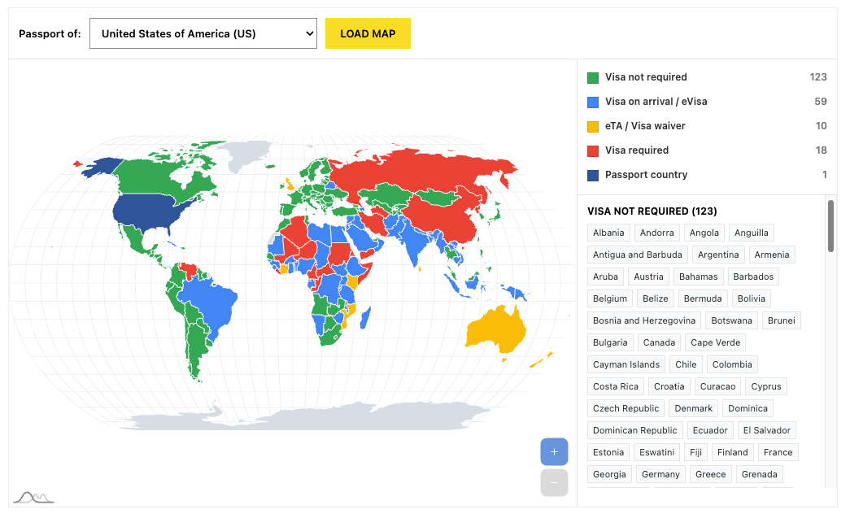
Task: Click the LOAD MAP button
Action: coord(368,33)
